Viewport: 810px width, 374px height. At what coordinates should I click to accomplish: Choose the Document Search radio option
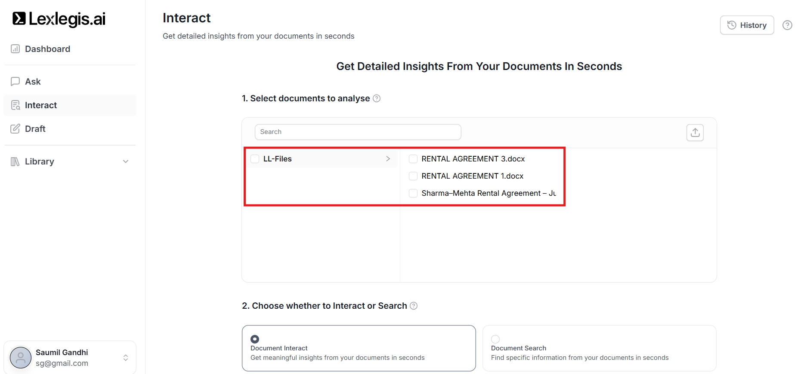pyautogui.click(x=495, y=339)
